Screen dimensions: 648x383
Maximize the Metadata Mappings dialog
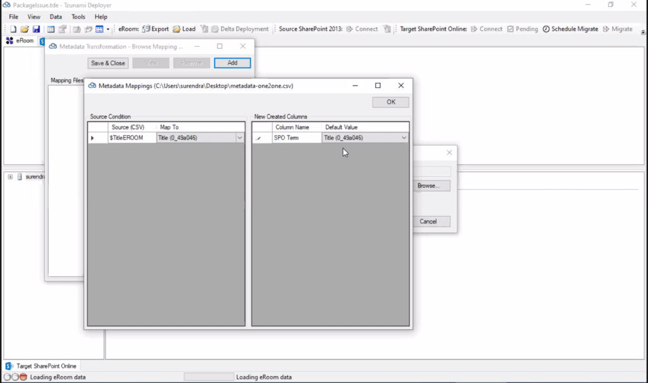pos(378,85)
